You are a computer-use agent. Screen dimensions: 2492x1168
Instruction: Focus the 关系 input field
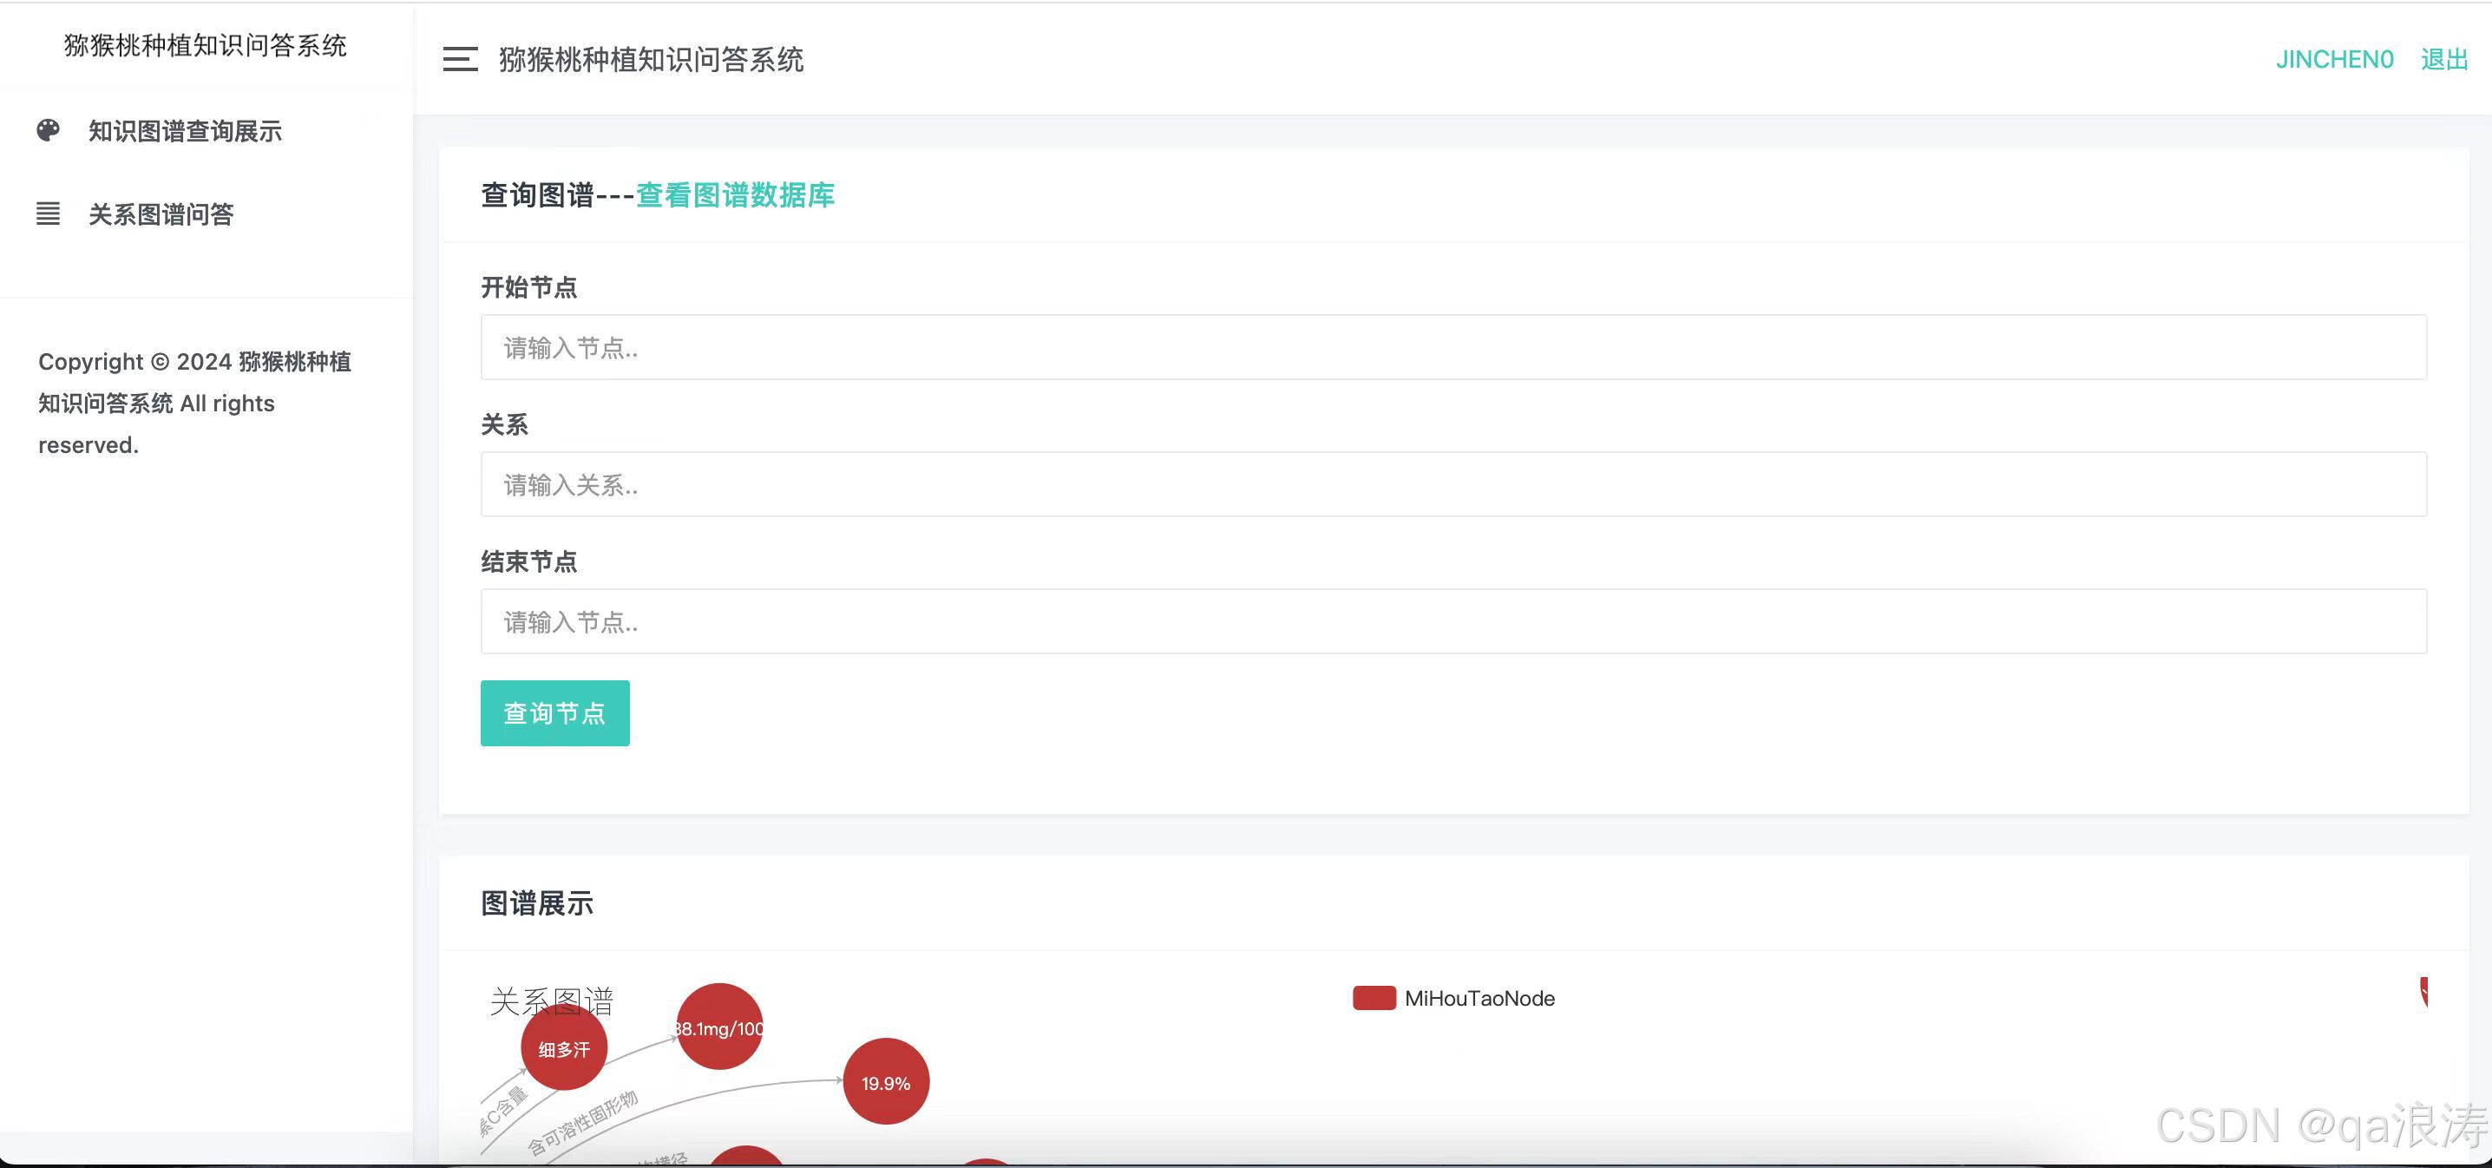coord(1453,485)
